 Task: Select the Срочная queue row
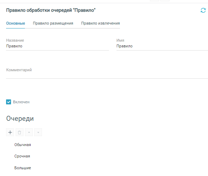(x=22, y=156)
